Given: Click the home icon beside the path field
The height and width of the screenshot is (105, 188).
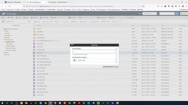Looking at the screenshot, I should tap(3, 22).
